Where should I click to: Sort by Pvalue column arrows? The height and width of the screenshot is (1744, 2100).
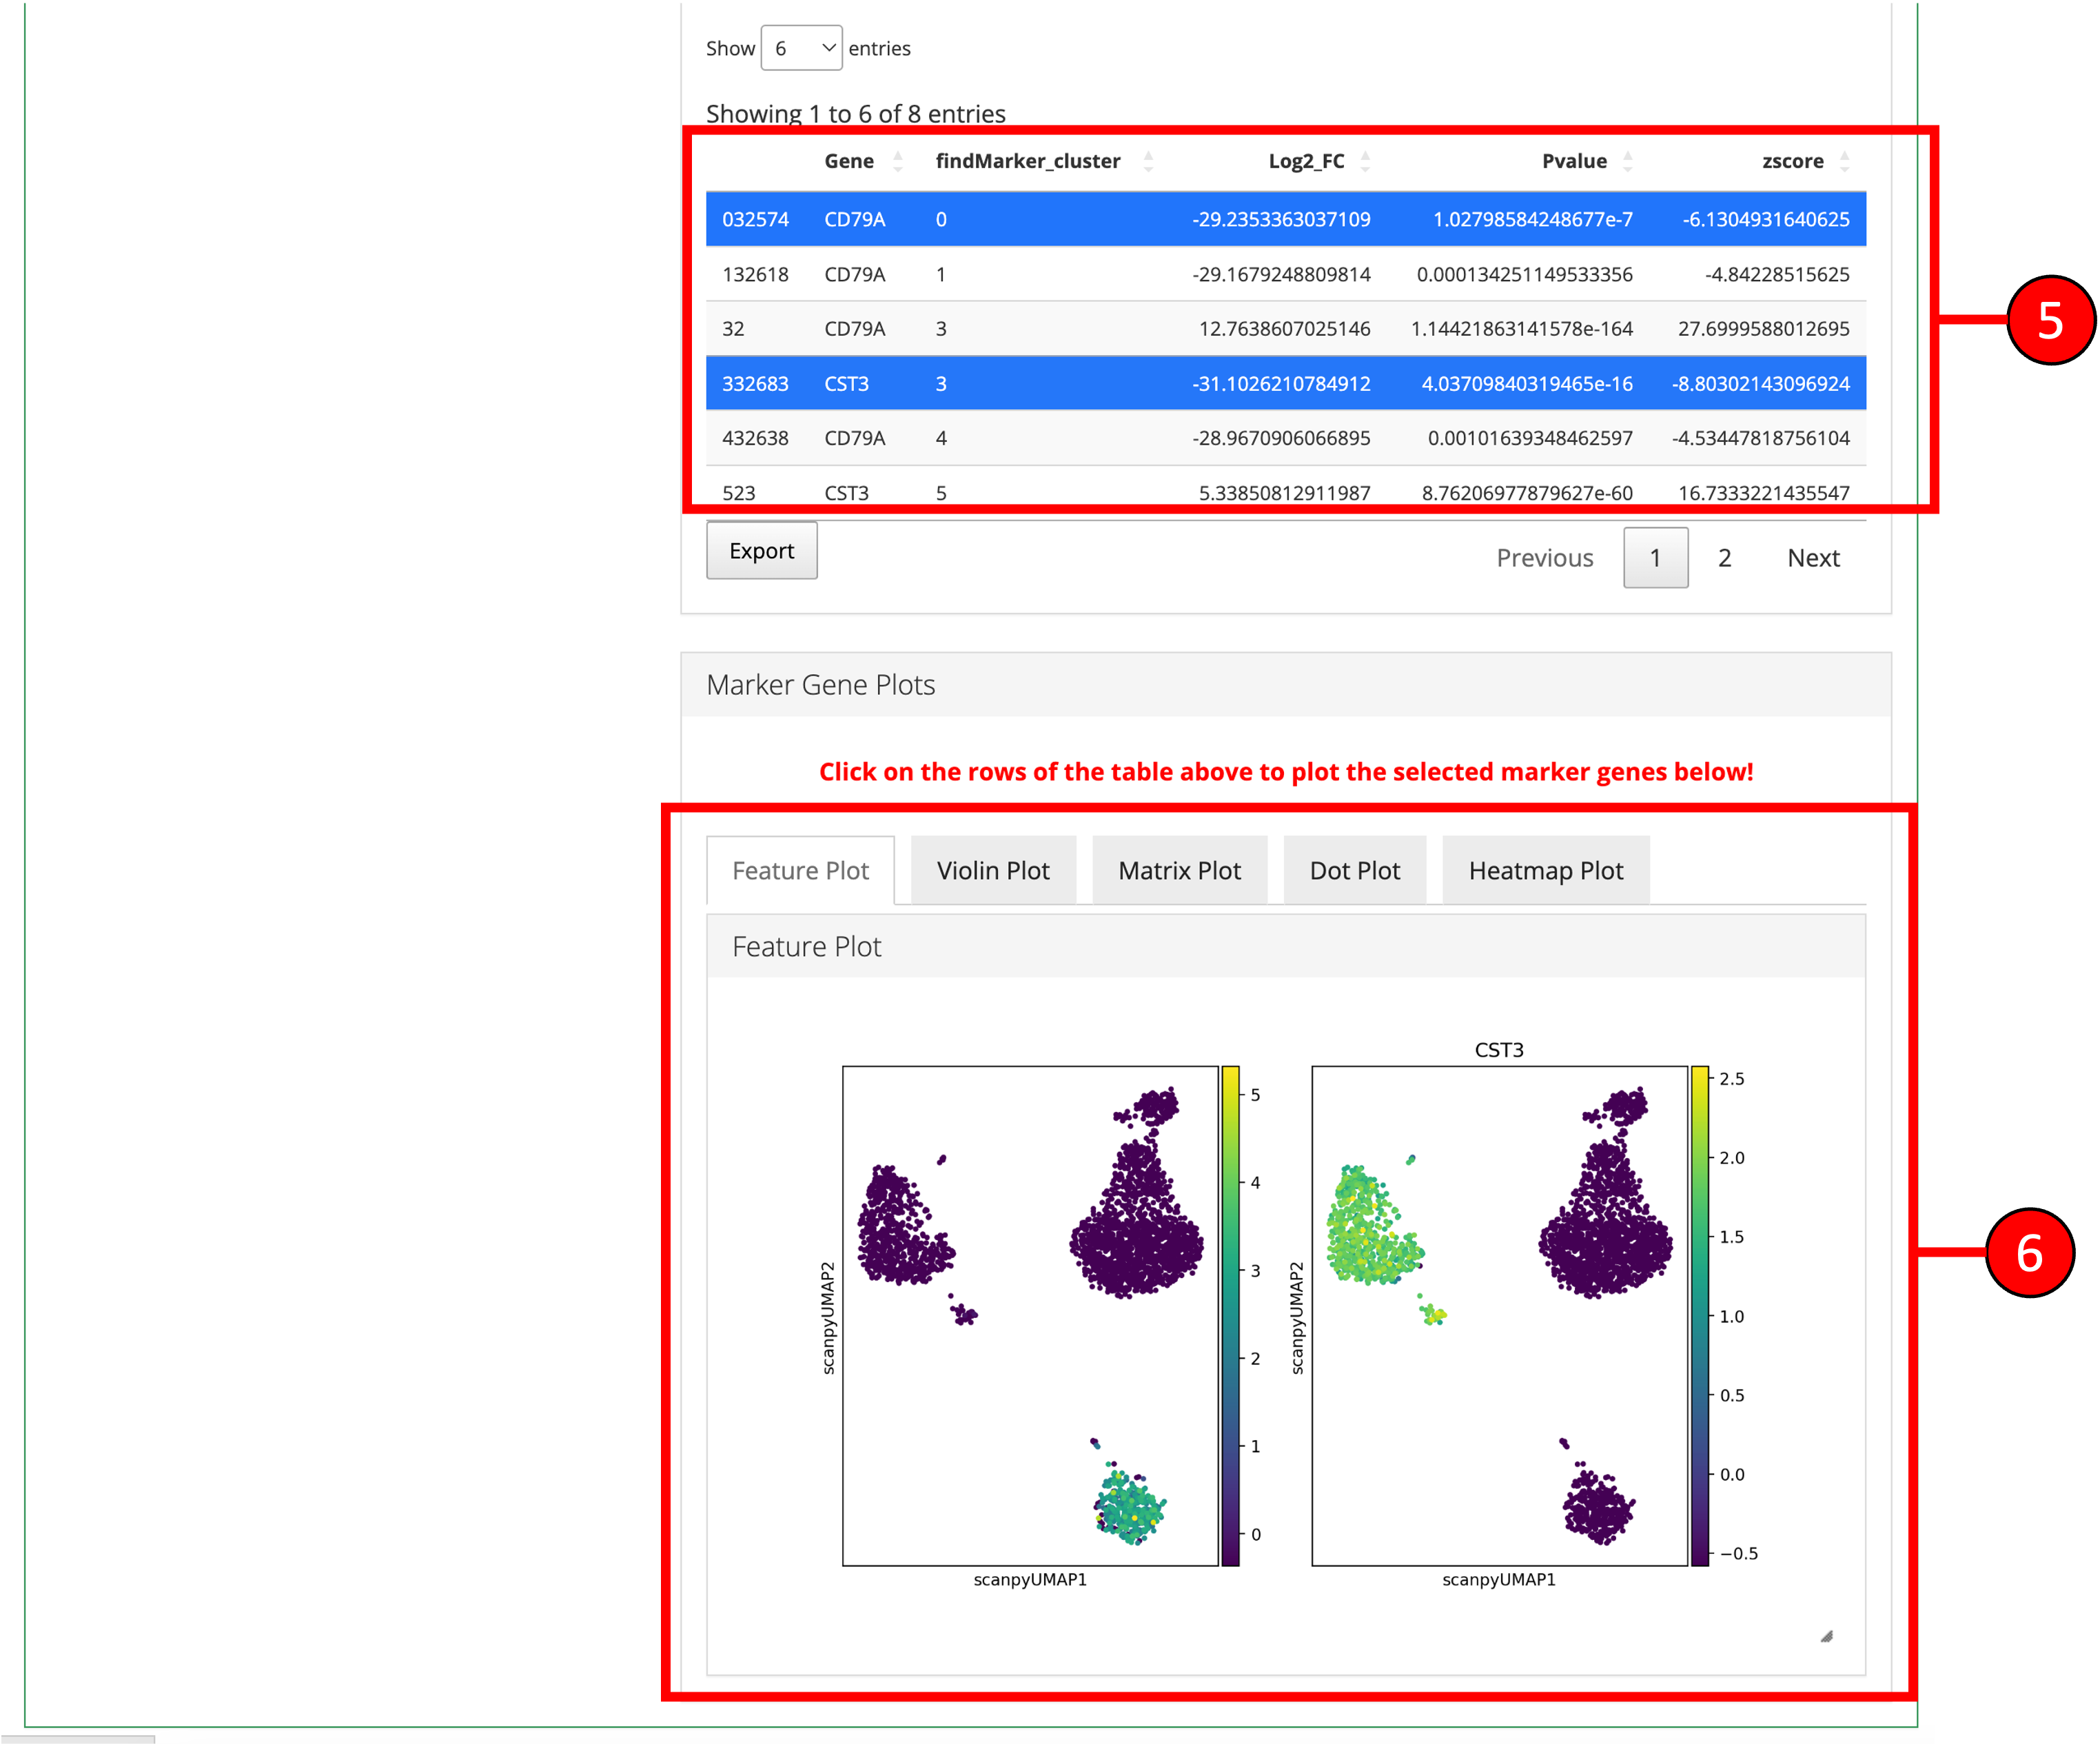click(1627, 161)
